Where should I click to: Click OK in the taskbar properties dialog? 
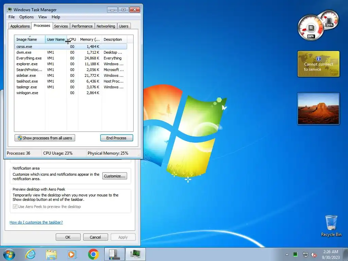[x=68, y=237]
